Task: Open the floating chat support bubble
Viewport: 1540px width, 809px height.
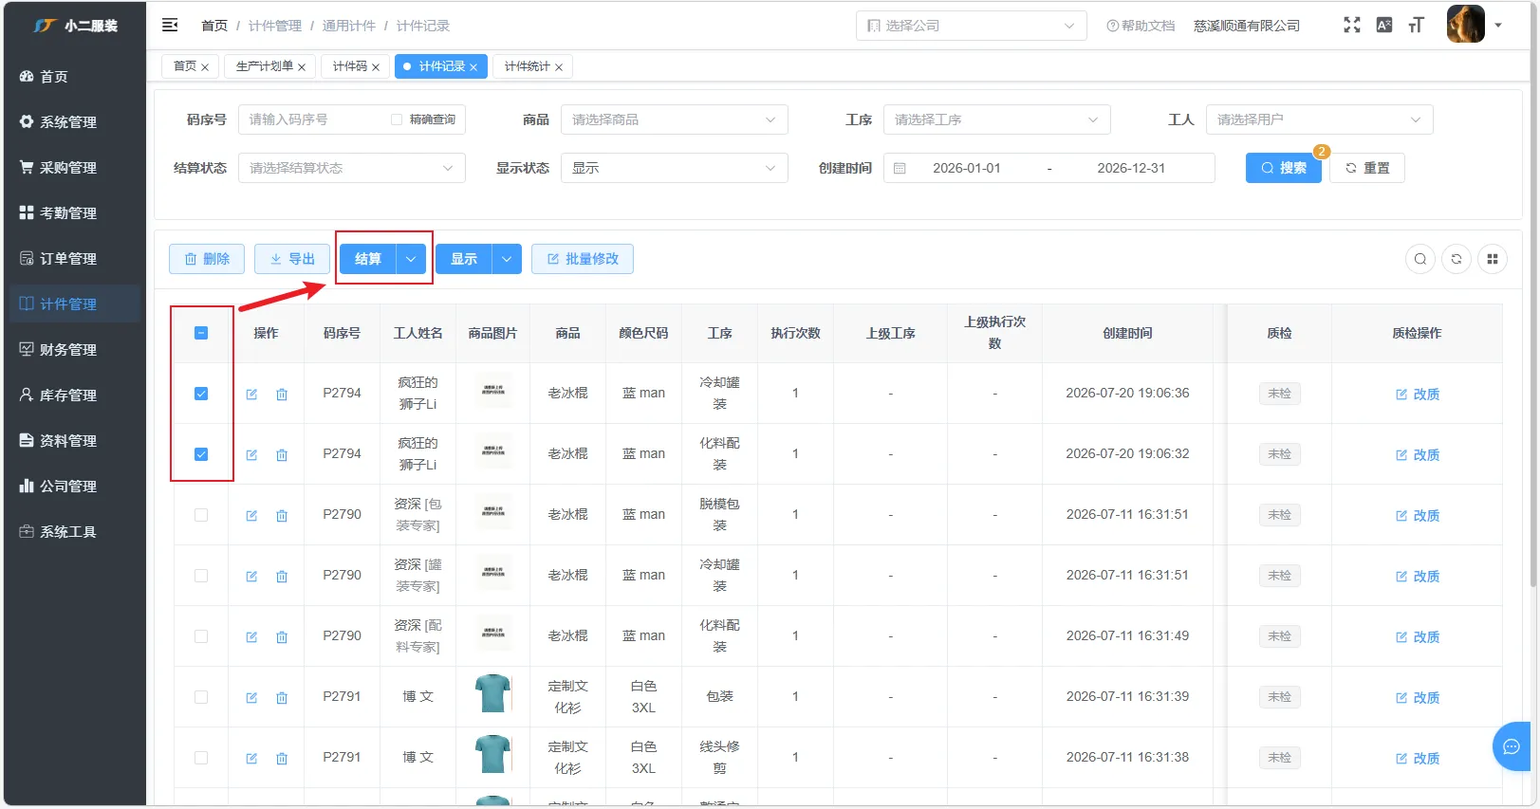Action: point(1512,746)
